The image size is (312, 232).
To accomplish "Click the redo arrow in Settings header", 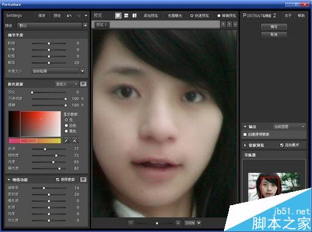I will [x=78, y=16].
